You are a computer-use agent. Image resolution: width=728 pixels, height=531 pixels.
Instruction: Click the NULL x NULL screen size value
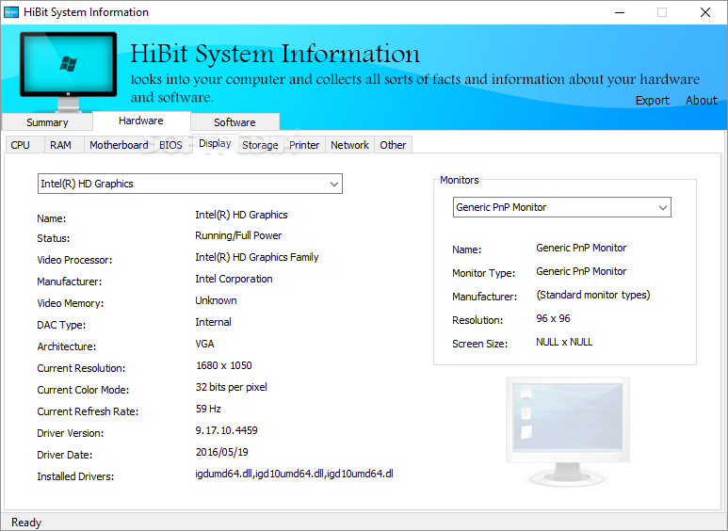564,342
